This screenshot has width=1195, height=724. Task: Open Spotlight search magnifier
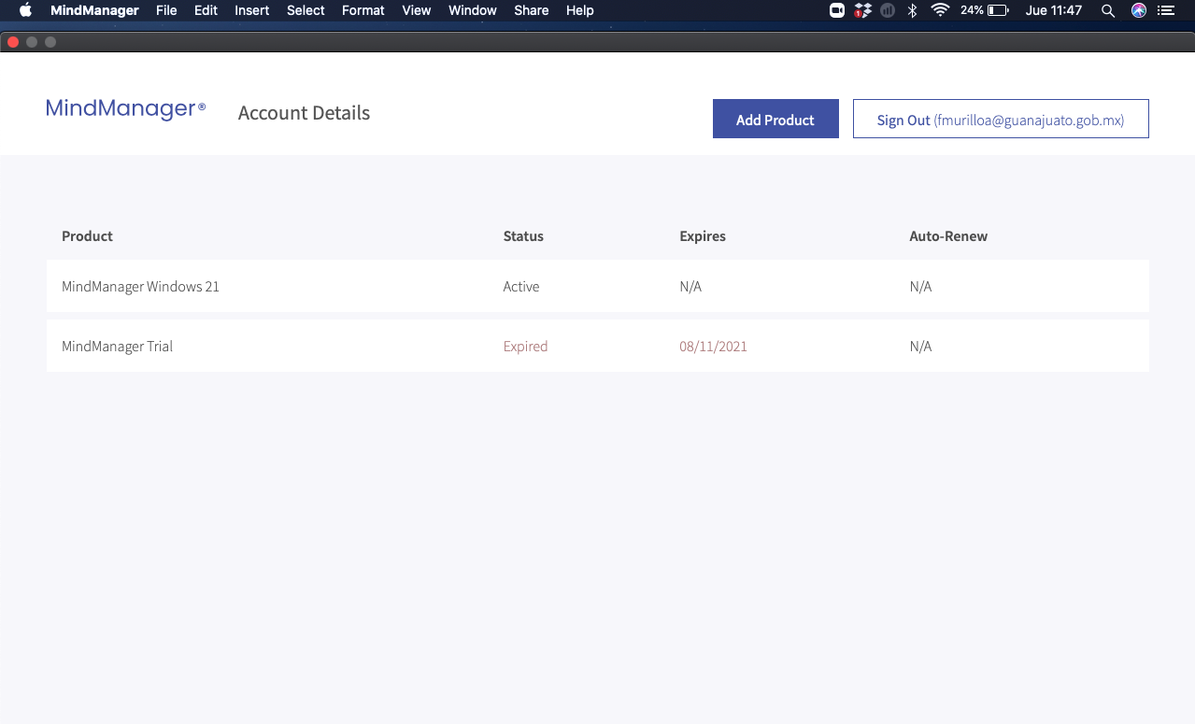(x=1108, y=10)
